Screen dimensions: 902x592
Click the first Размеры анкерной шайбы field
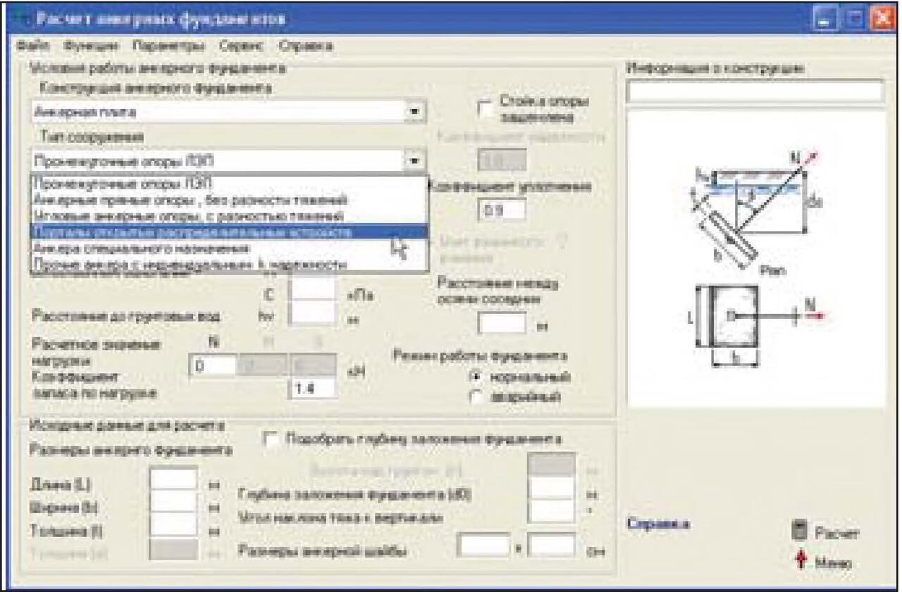point(483,546)
